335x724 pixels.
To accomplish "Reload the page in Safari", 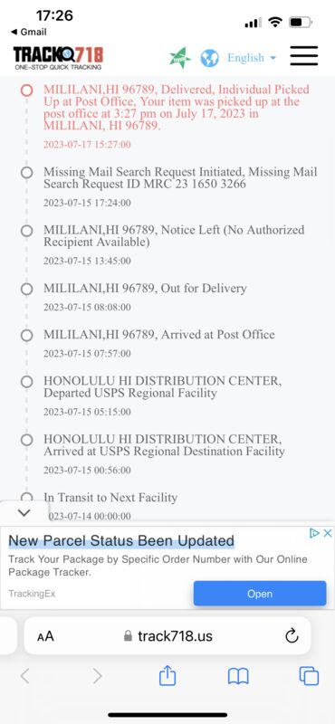I will tap(292, 636).
